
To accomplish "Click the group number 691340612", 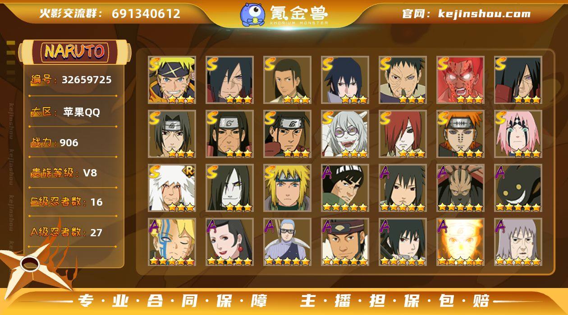I will pos(146,14).
